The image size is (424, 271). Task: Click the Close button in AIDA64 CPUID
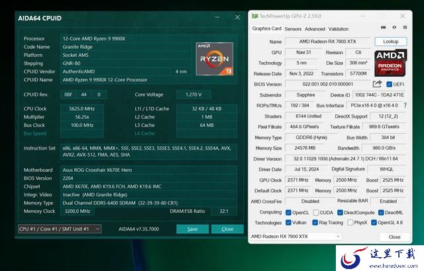point(227,229)
